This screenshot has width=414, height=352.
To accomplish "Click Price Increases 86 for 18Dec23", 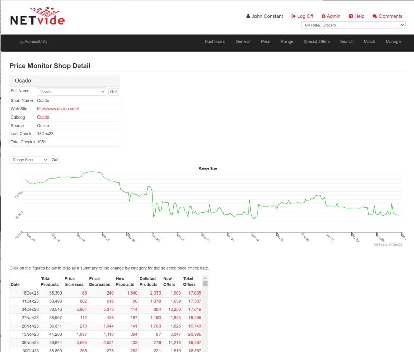I will (x=84, y=293).
